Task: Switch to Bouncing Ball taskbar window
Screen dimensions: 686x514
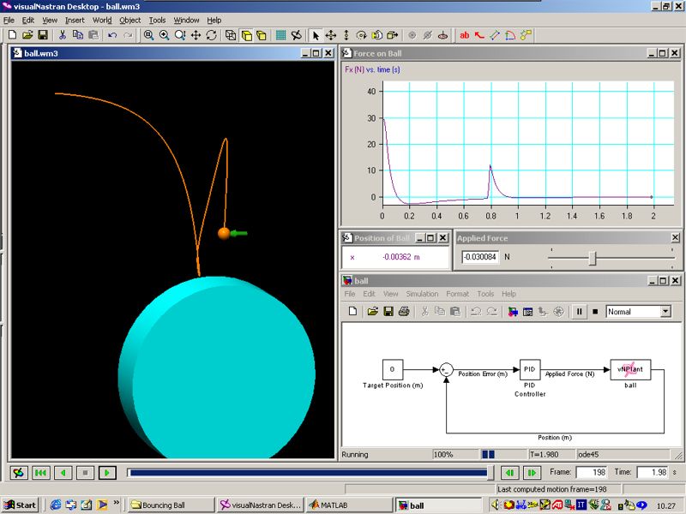Action: click(x=172, y=505)
